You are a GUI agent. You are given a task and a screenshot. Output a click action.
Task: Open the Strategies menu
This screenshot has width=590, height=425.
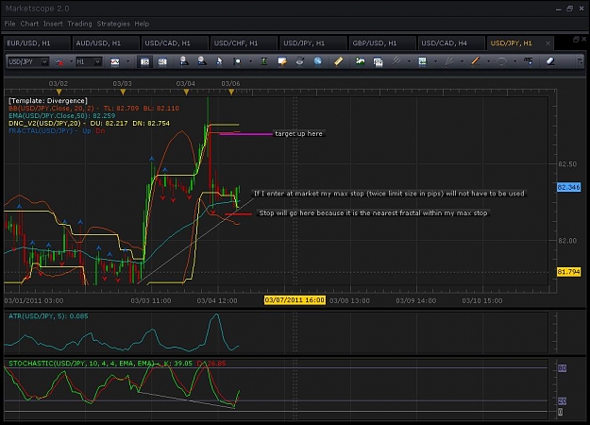click(x=113, y=24)
